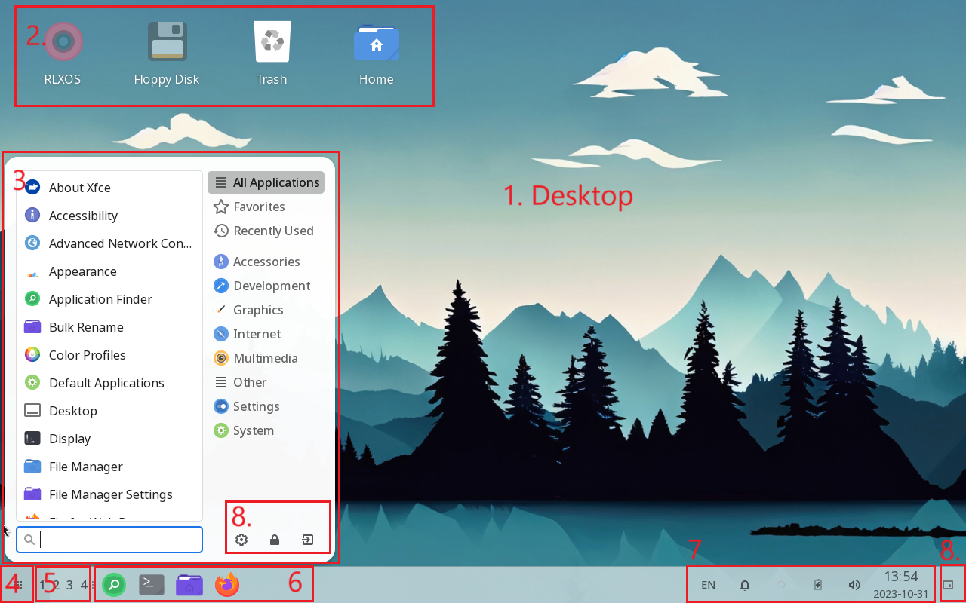Select the RLXOS disc icon on desktop
The image size is (966, 603).
coord(63,44)
